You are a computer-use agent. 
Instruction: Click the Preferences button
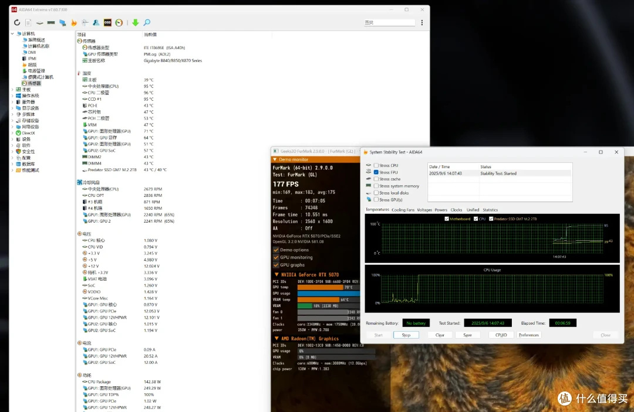[x=529, y=335]
